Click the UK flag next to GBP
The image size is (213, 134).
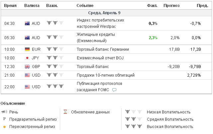point(27,67)
